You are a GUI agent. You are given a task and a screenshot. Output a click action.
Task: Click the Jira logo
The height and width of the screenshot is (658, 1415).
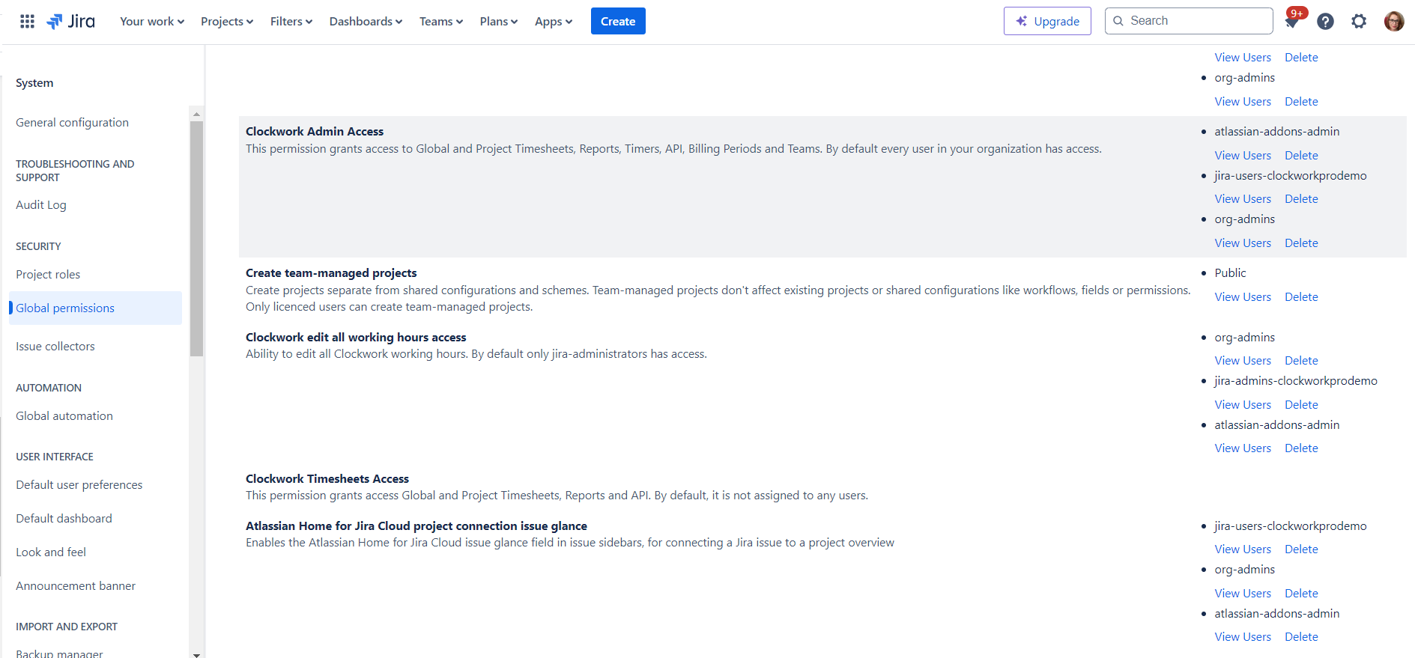click(x=71, y=21)
